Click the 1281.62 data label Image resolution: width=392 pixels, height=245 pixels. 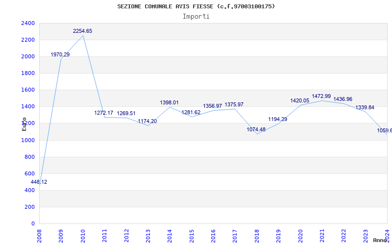click(x=191, y=113)
